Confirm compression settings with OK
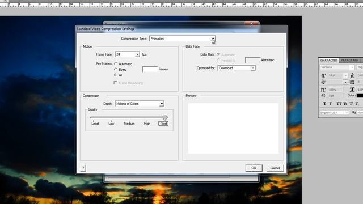The height and width of the screenshot is (204, 363). [x=254, y=168]
